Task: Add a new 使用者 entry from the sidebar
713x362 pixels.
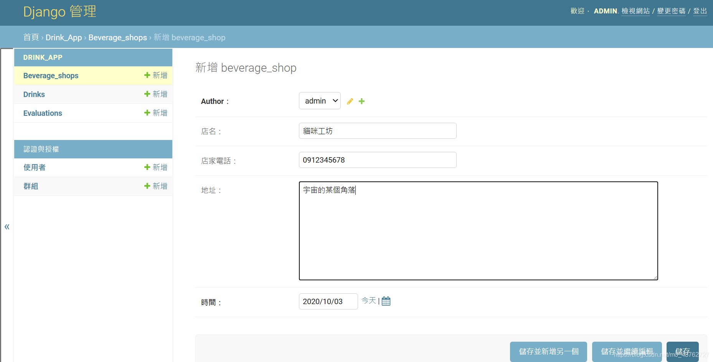Action: (x=156, y=167)
